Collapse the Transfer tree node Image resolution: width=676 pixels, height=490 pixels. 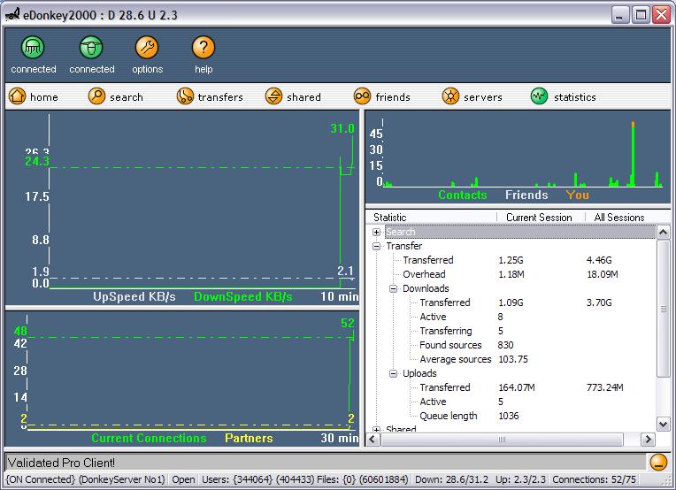coord(376,246)
